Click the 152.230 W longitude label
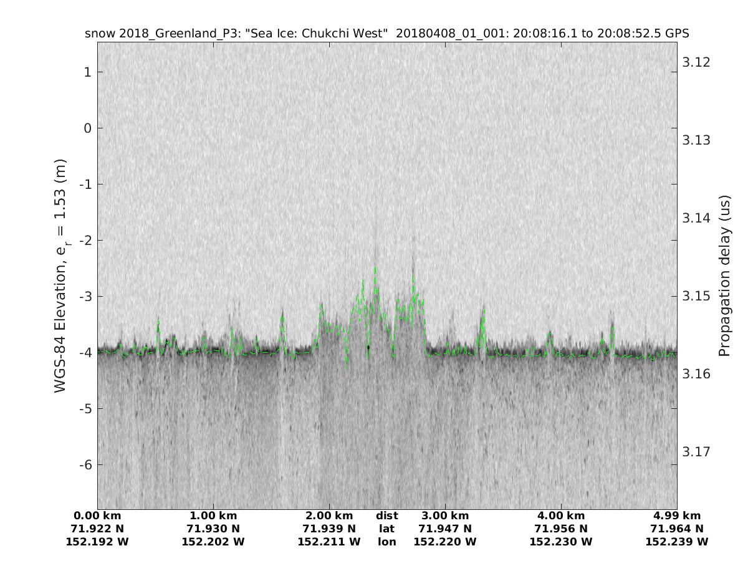The image size is (748, 561). tap(561, 542)
